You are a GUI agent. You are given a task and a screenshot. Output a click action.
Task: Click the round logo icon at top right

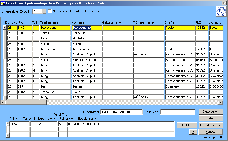[x=221, y=12]
